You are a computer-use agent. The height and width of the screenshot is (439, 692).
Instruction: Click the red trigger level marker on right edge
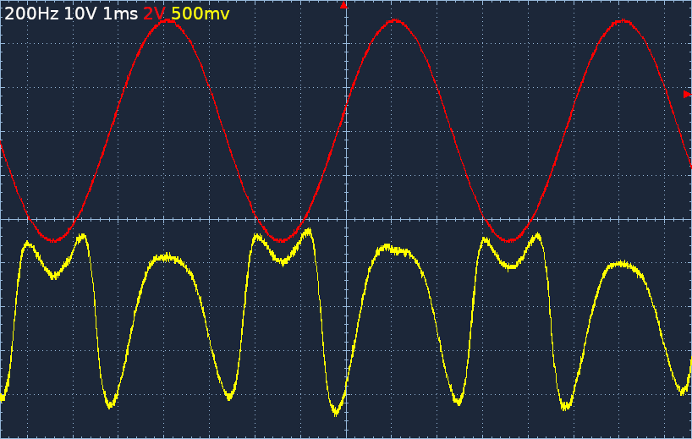click(687, 94)
